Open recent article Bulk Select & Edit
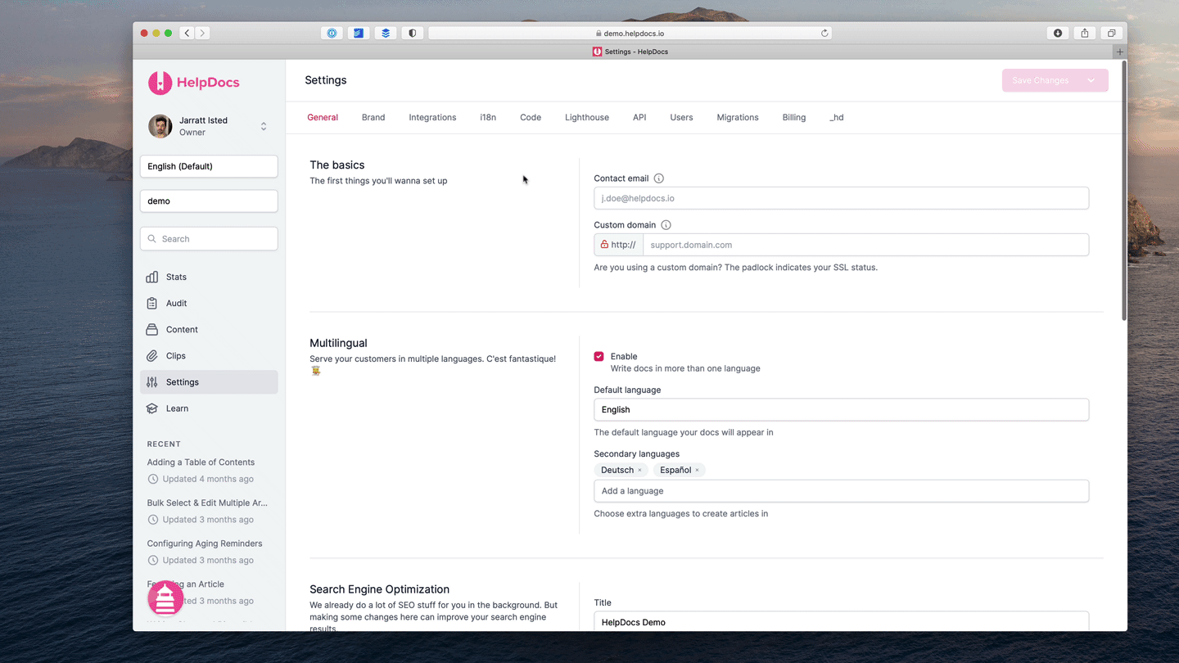This screenshot has height=663, width=1179. pos(207,503)
